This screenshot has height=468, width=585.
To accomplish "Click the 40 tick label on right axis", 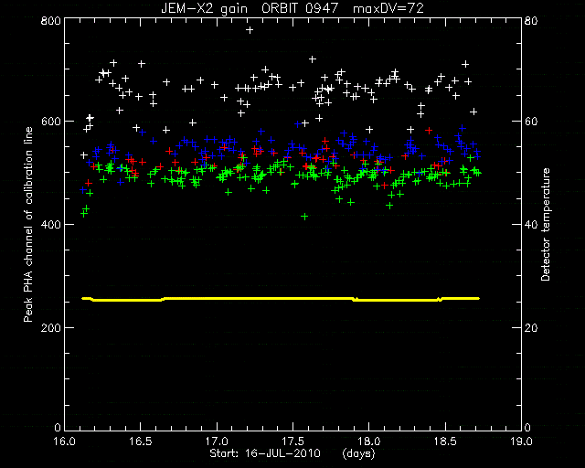I will pos(531,225).
